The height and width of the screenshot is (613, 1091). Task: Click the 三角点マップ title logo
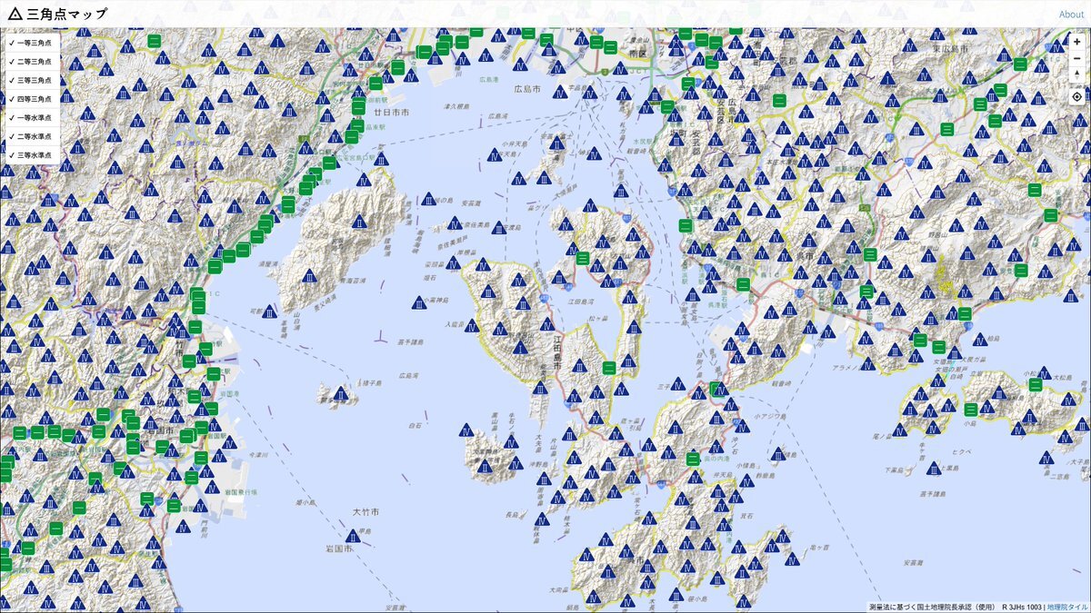coord(56,14)
